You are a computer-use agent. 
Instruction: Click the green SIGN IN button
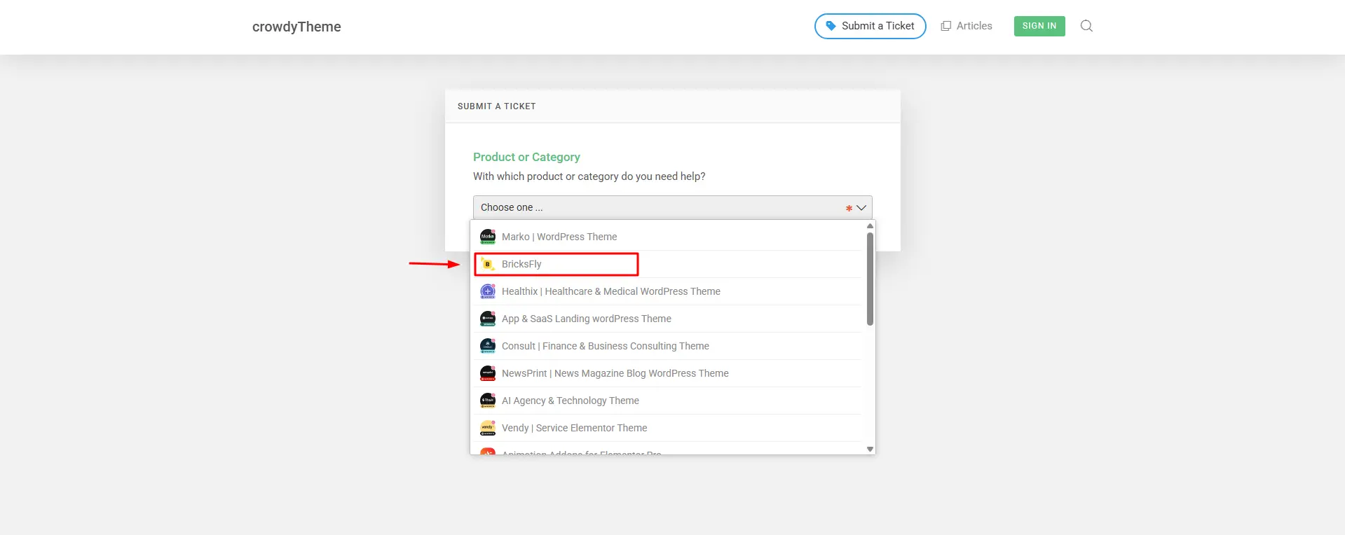click(x=1039, y=26)
